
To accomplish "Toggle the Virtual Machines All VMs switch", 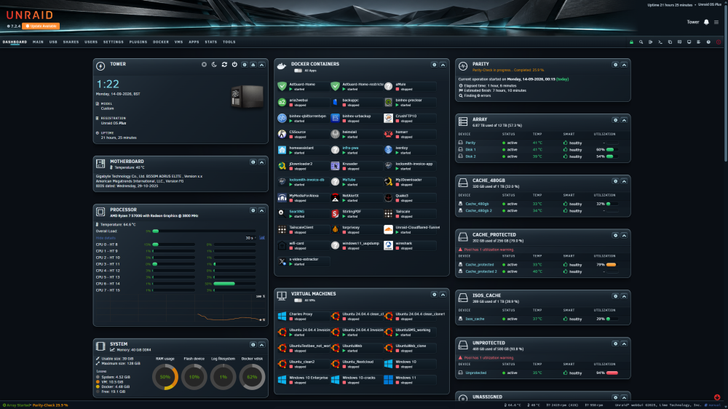I will [298, 301].
